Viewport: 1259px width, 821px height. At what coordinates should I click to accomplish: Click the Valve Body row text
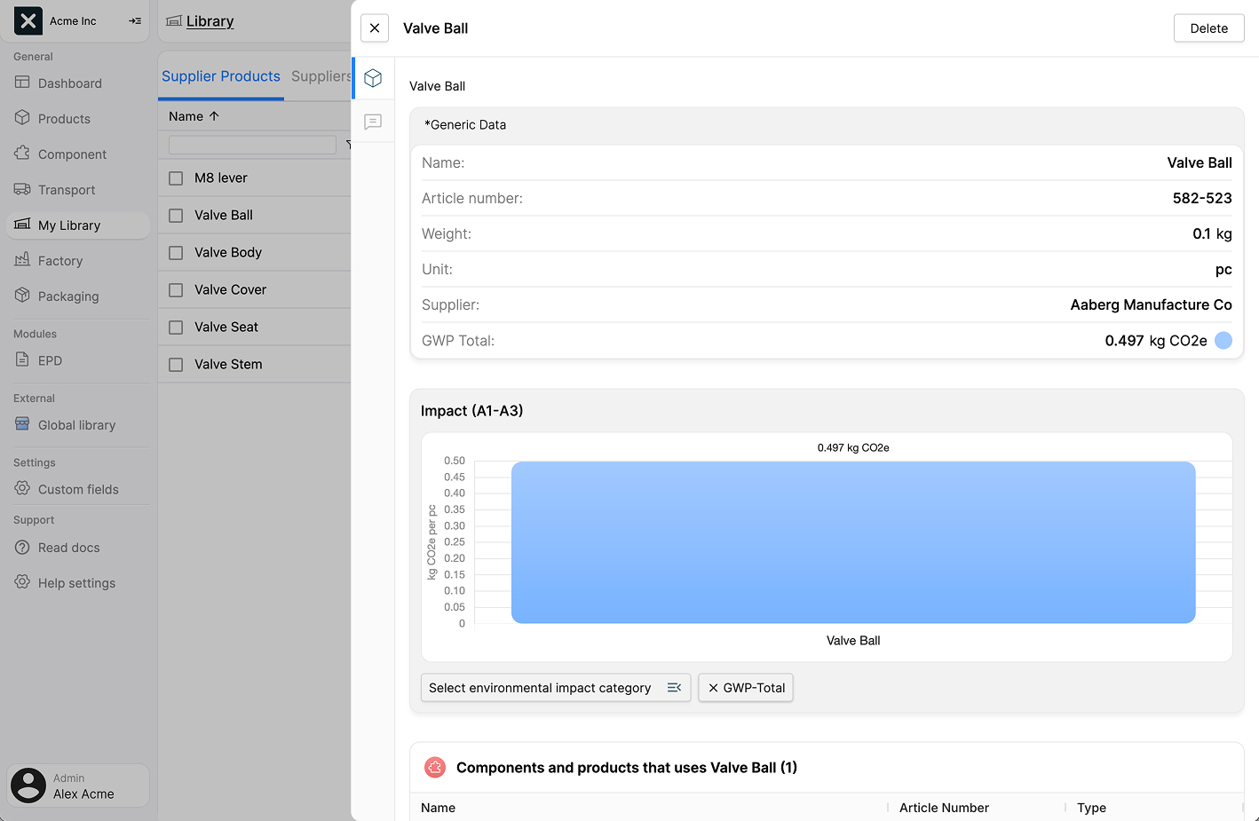228,252
